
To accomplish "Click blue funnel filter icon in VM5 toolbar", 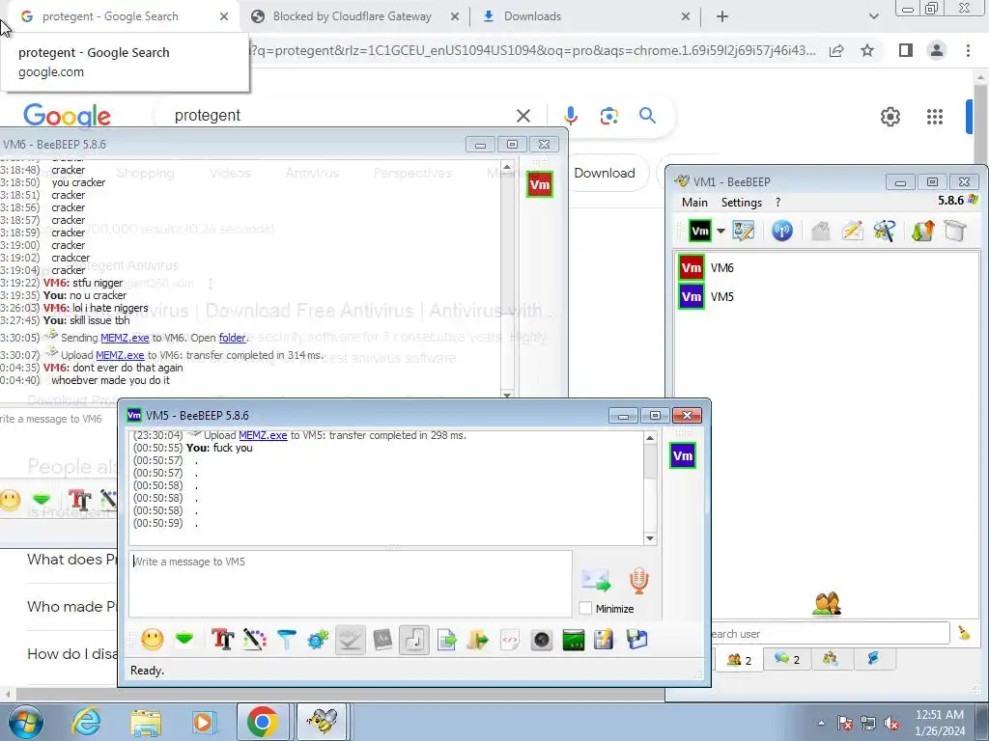I will 286,640.
